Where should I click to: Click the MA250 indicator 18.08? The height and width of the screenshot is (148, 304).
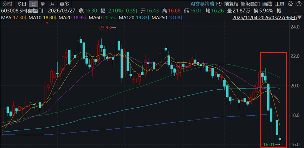click(175, 18)
